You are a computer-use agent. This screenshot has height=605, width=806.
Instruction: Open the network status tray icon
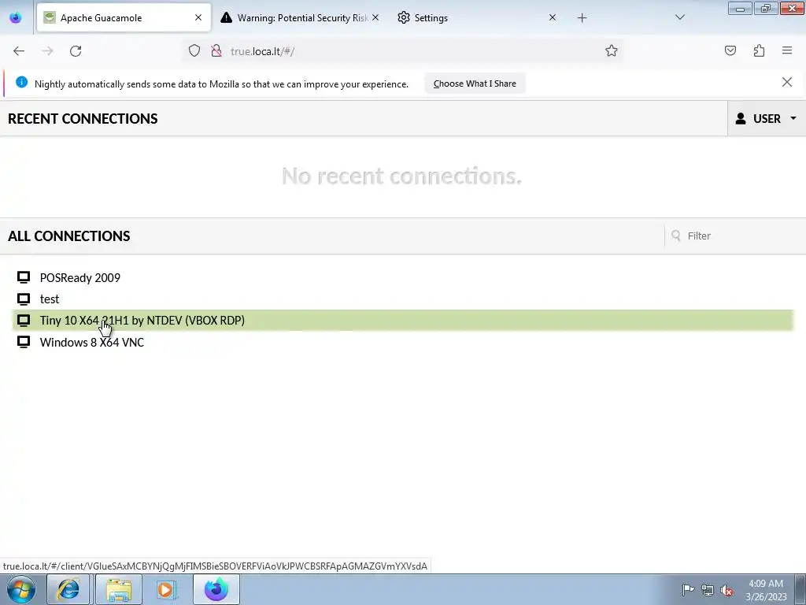click(708, 589)
